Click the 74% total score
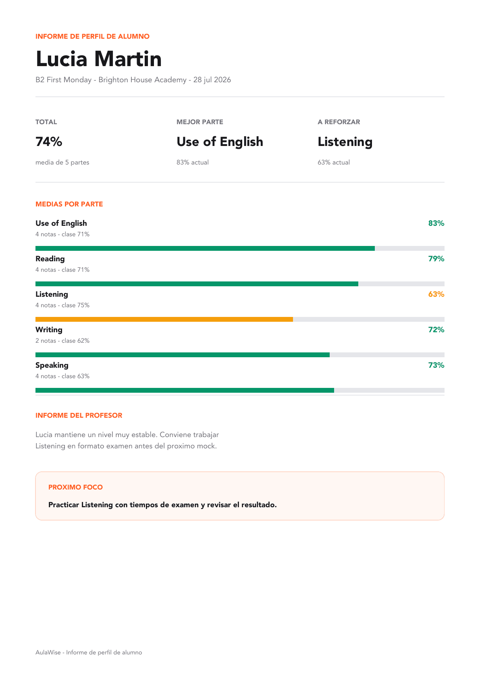480x679 pixels. [x=49, y=142]
